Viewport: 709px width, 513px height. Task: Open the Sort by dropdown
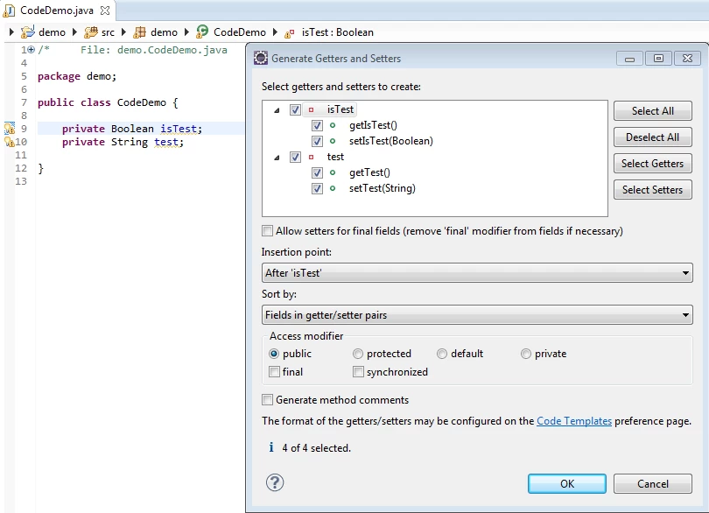click(x=477, y=315)
